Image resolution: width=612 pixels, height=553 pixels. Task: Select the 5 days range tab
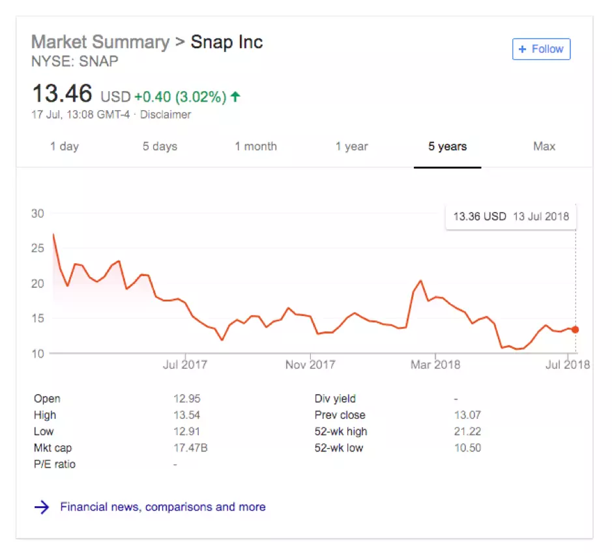pos(160,147)
